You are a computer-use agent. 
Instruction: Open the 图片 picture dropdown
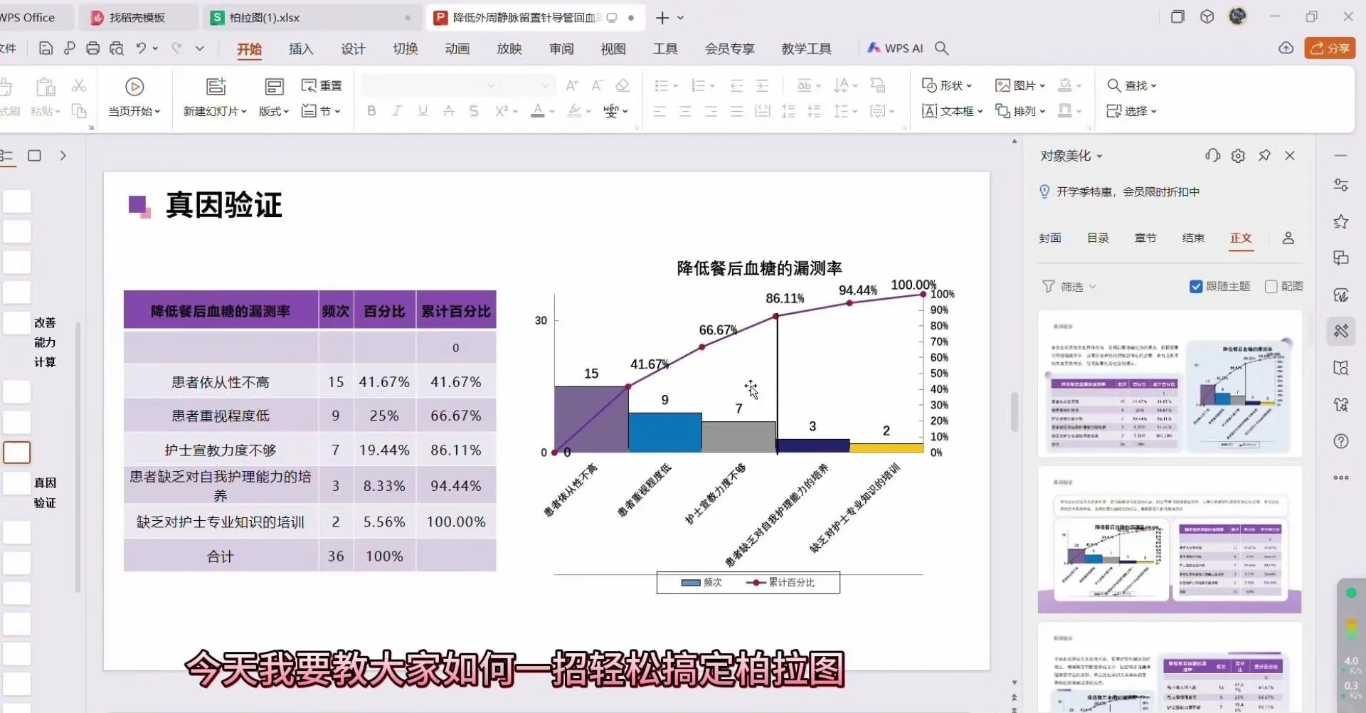tap(1020, 85)
